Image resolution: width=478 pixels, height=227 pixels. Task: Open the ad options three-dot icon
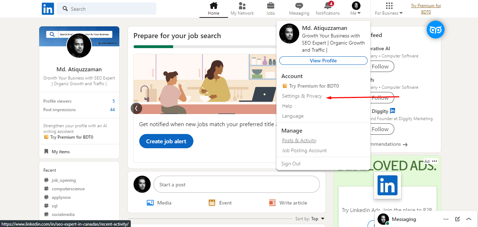click(x=434, y=161)
